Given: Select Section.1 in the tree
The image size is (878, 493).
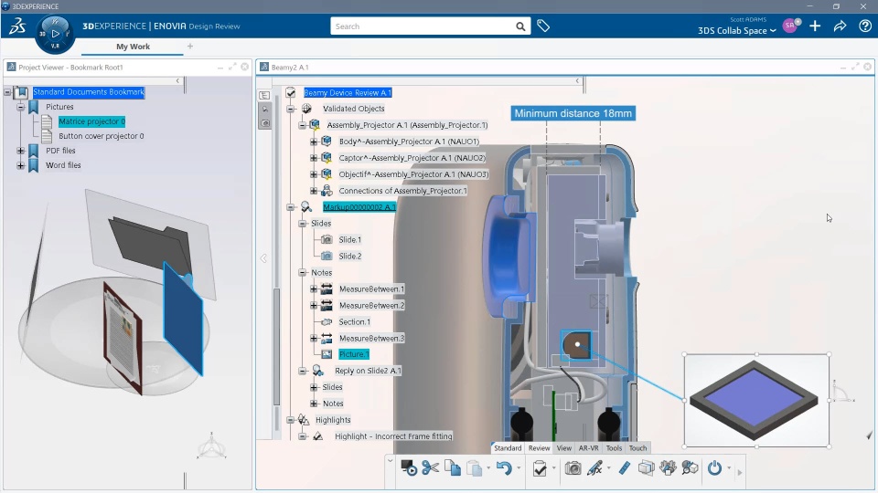Looking at the screenshot, I should coord(355,322).
